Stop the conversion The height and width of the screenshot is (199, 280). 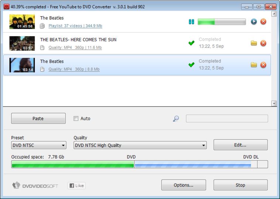point(240,185)
